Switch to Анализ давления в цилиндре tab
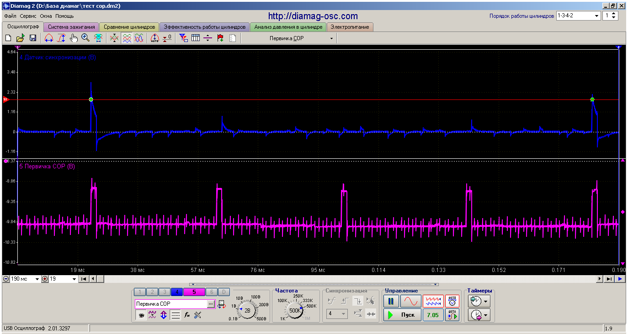Screen dimensions: 628x334 tap(288, 27)
